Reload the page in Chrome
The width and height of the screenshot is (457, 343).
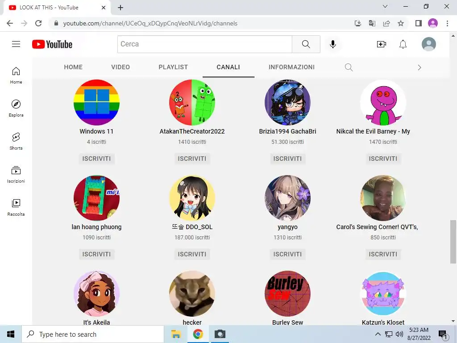click(38, 23)
